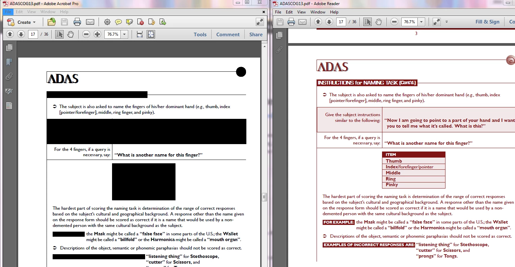Open File menu in Adobe Reader
This screenshot has height=267, width=515.
click(x=278, y=12)
